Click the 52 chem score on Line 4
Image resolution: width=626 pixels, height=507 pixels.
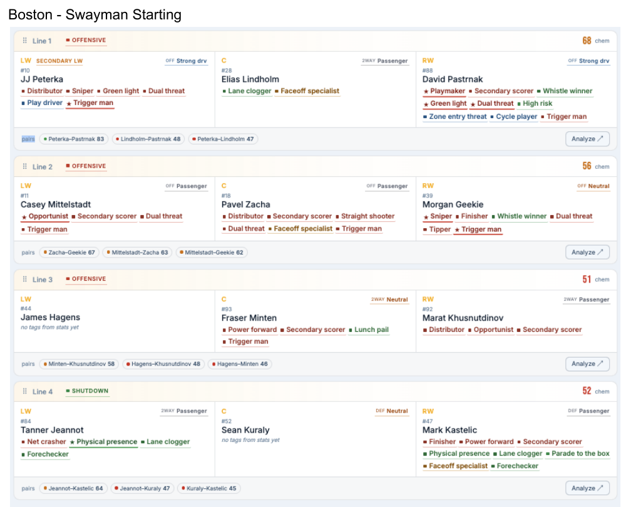click(x=587, y=391)
